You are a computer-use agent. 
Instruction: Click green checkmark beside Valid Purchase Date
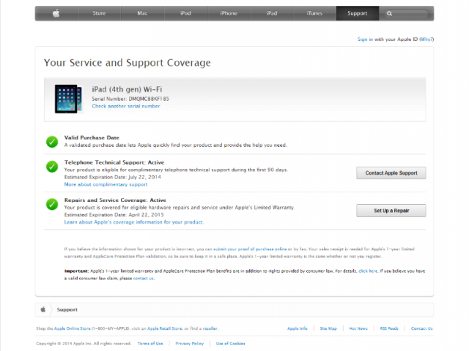click(52, 141)
